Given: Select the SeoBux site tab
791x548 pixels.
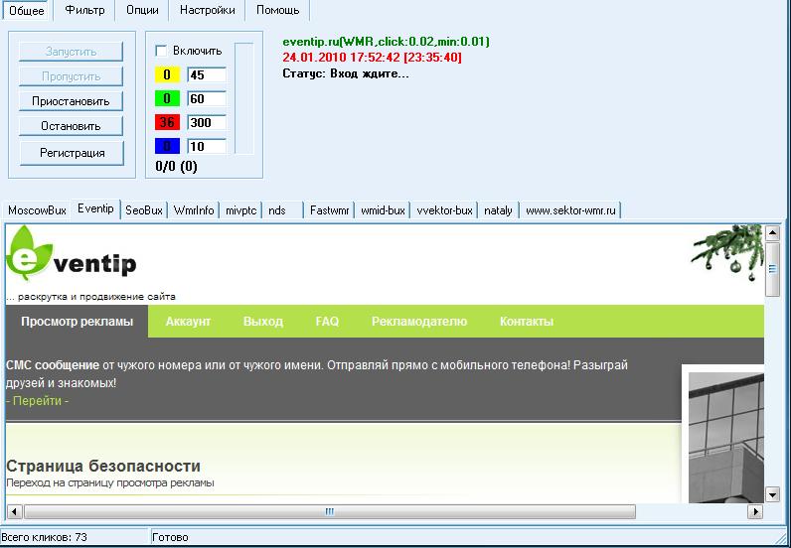Looking at the screenshot, I should point(144,210).
